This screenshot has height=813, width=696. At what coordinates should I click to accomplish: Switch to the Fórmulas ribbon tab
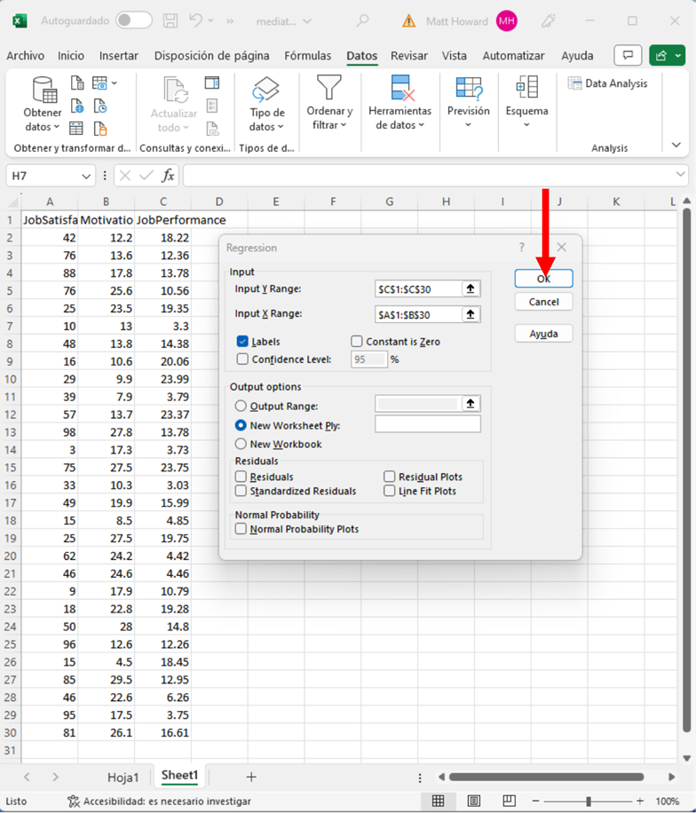coord(307,56)
